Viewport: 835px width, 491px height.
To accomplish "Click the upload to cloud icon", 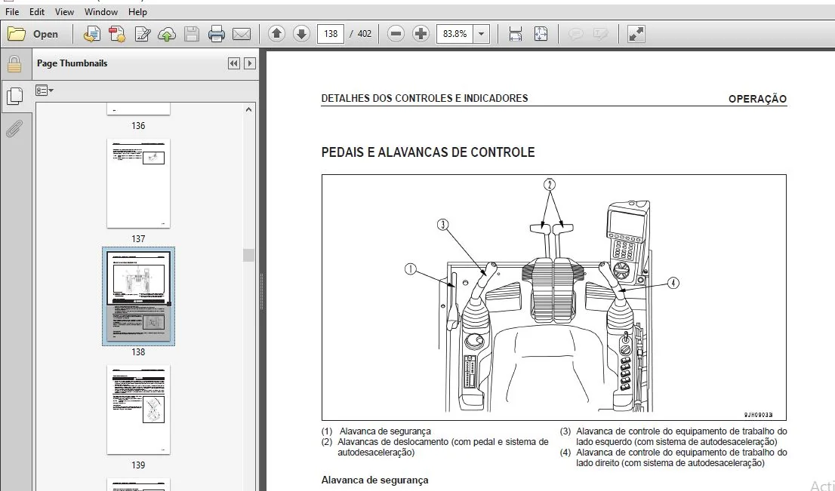I will coord(167,34).
